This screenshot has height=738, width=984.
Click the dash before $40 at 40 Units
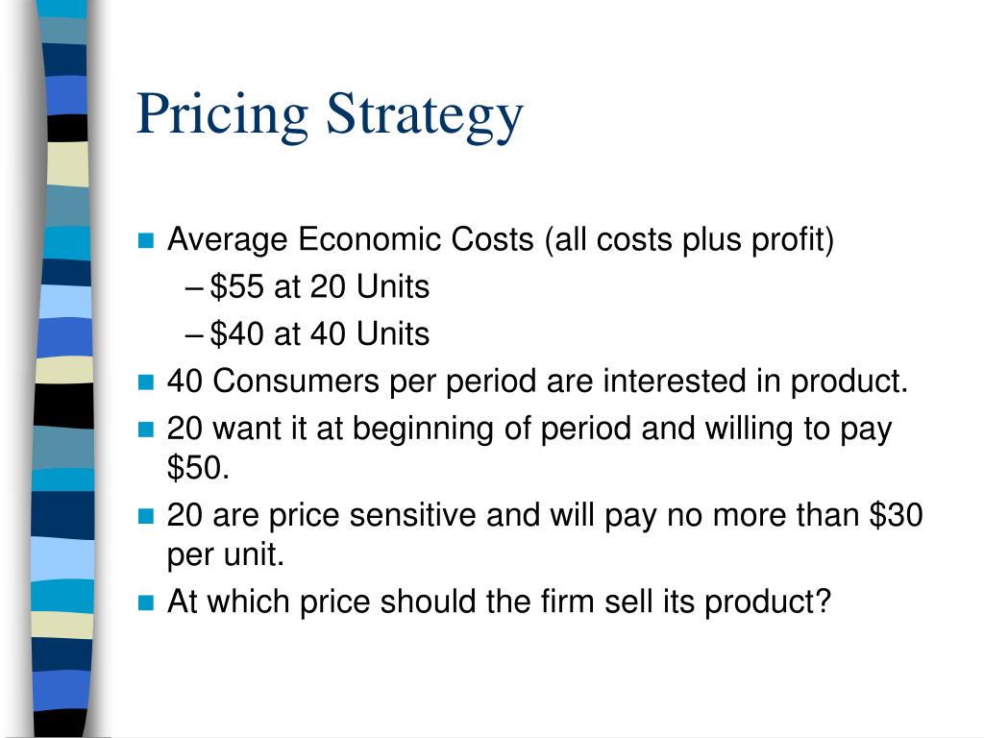click(x=194, y=335)
